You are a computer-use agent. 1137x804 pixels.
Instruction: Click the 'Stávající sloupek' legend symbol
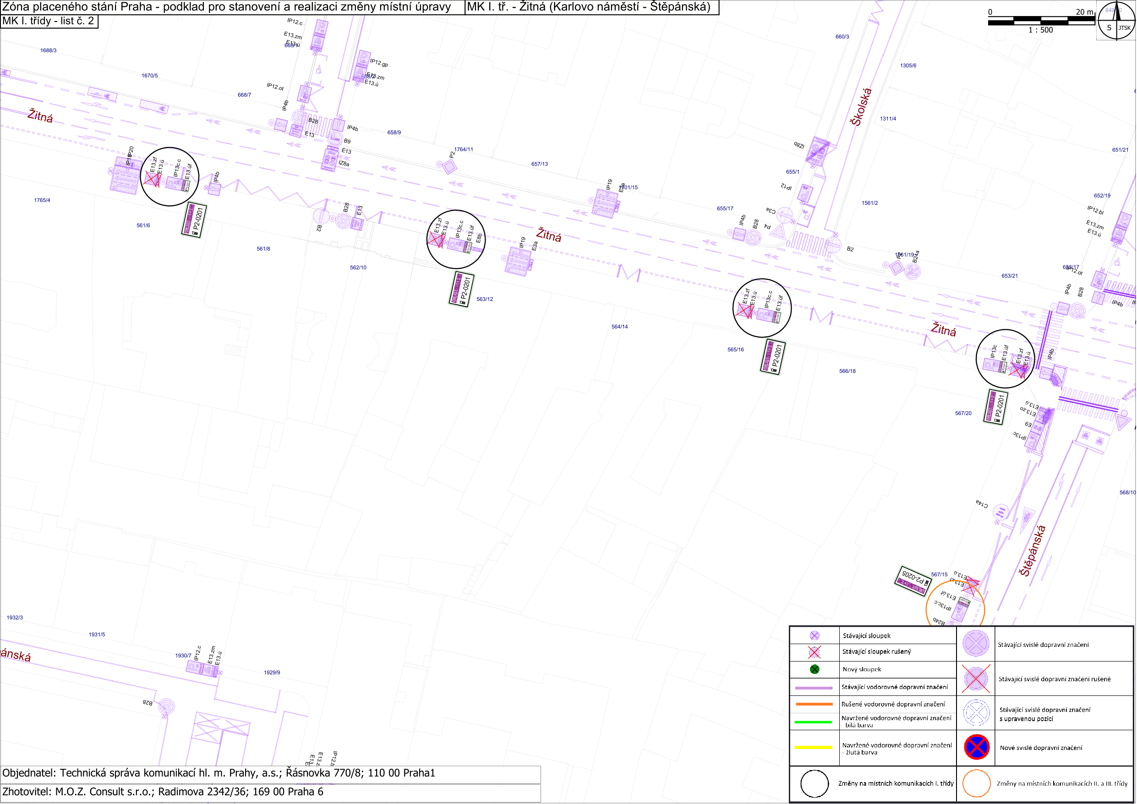point(814,635)
